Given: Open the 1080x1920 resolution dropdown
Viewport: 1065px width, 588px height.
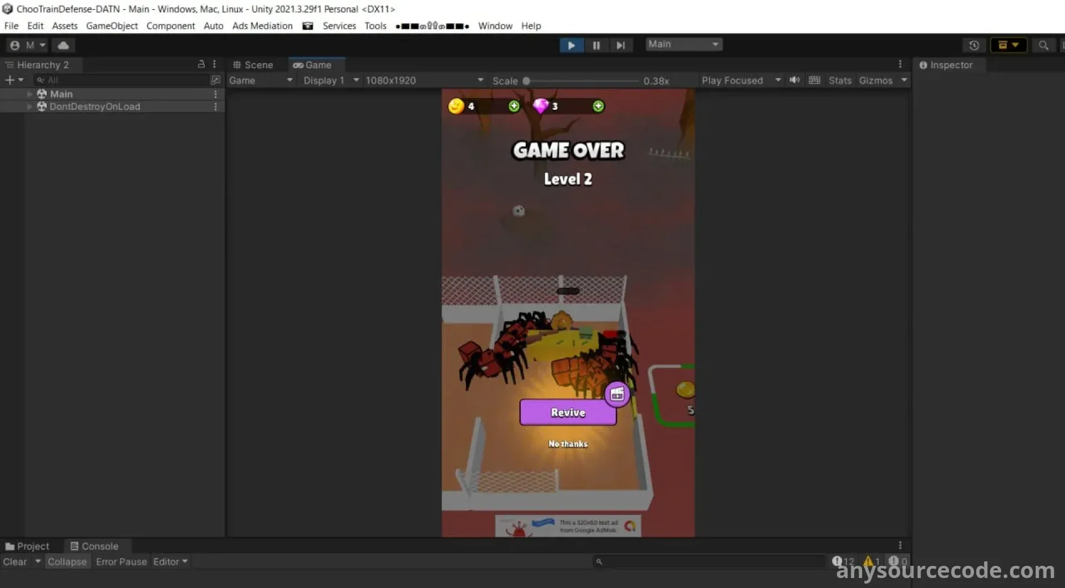Looking at the screenshot, I should click(x=424, y=80).
